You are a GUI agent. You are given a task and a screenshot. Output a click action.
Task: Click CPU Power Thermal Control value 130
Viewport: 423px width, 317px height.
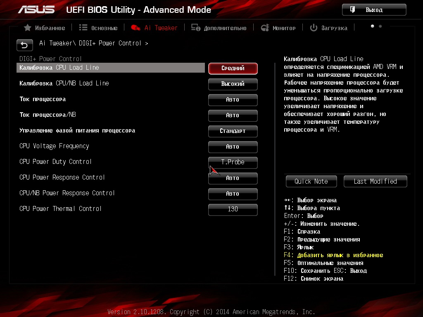tap(233, 209)
